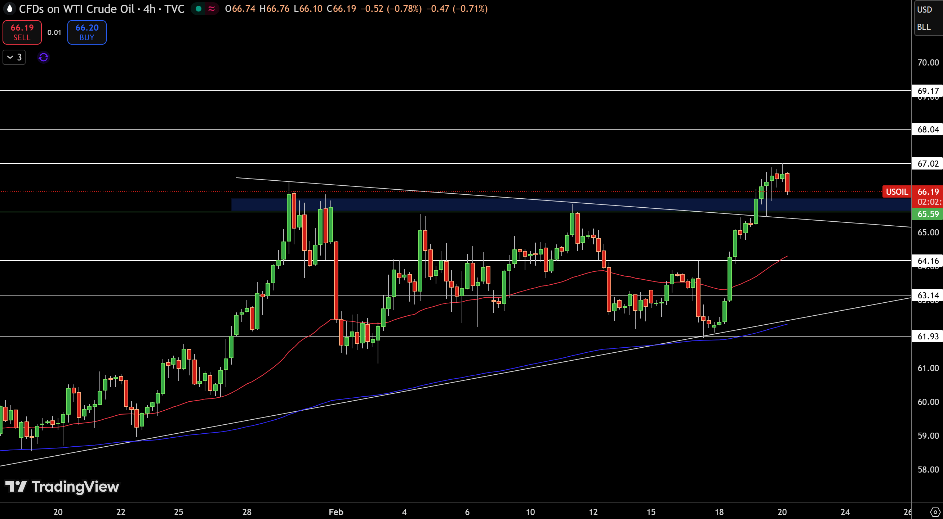Screen dimensions: 943x519
Task: Click the Feb label on the time axis
Action: (336, 512)
